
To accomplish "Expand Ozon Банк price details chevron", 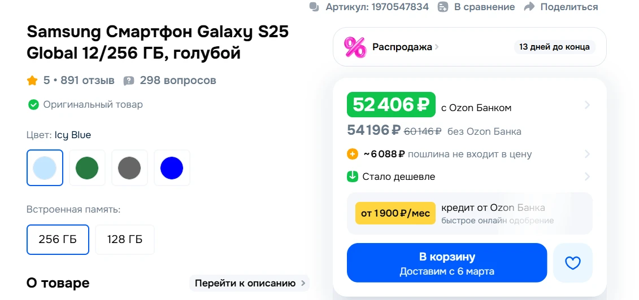I will [x=588, y=105].
